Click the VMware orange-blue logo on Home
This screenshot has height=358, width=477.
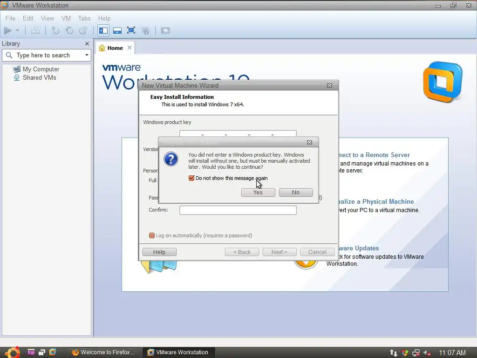[443, 82]
